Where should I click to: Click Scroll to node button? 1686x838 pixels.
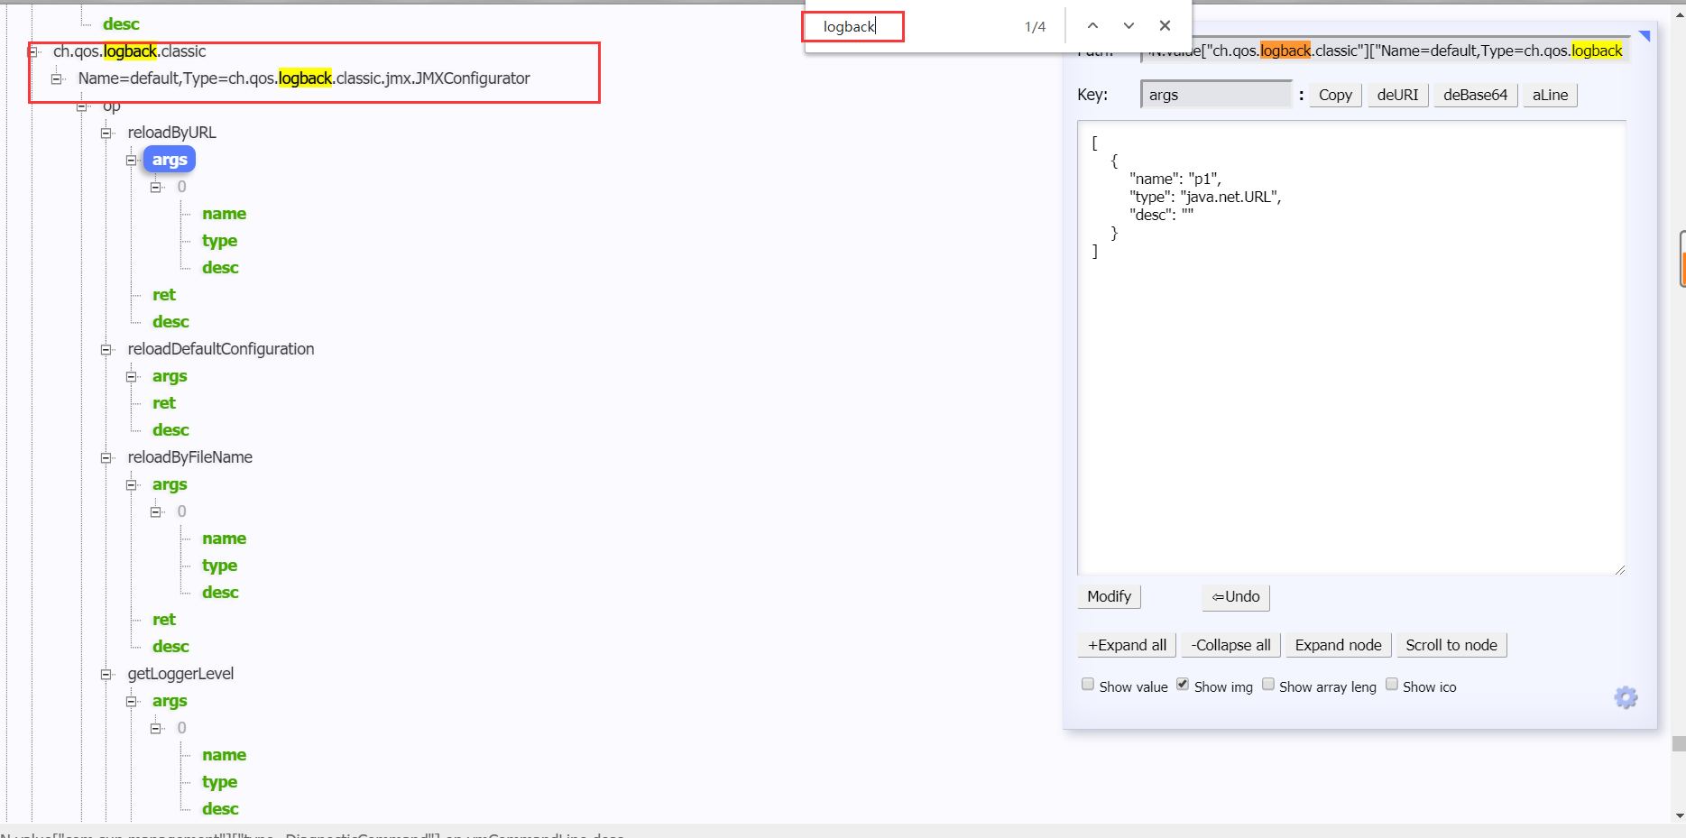pyautogui.click(x=1451, y=645)
